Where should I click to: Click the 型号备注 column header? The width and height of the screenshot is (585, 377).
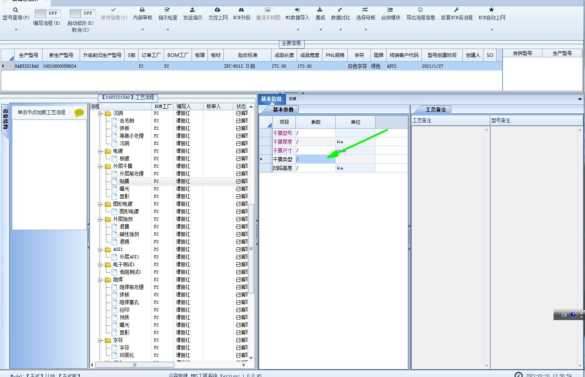point(536,121)
